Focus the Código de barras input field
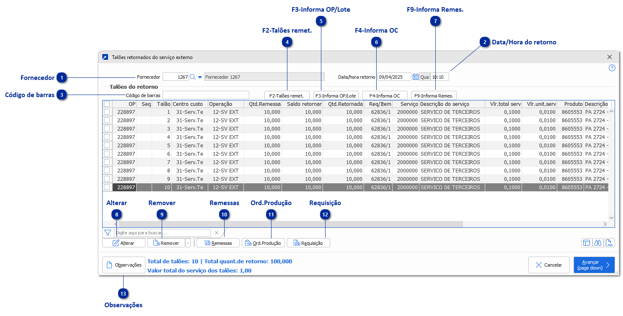 pos(206,95)
